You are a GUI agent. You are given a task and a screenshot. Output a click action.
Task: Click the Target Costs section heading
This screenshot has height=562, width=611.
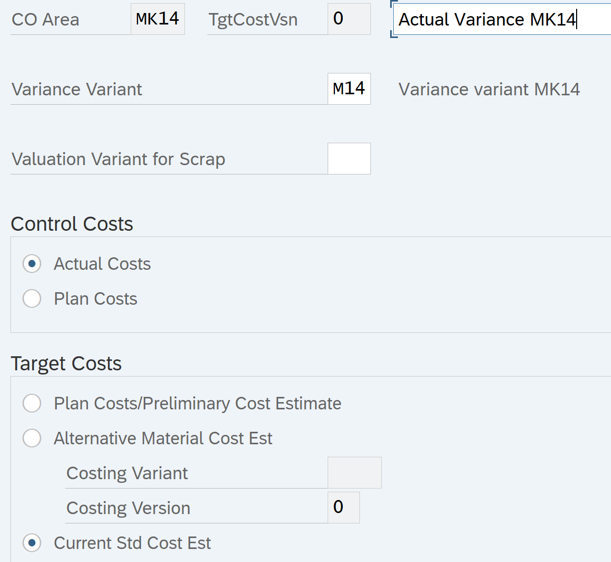[66, 364]
